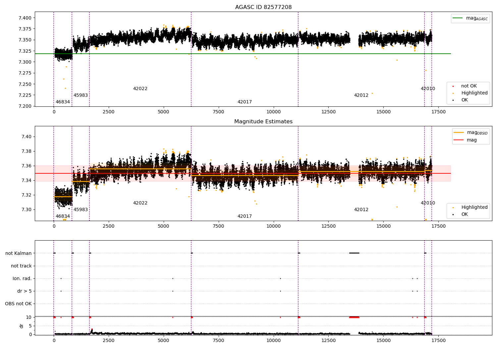Click the "Ion. rad." axis label
497x348 pixels.
[x=22, y=278]
